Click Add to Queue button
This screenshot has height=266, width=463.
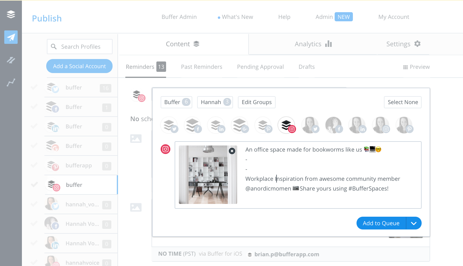pos(381,223)
